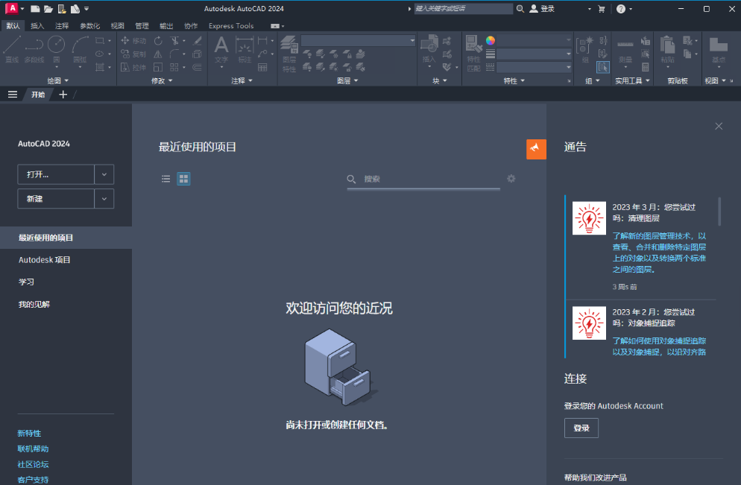Expand the 新建 button dropdown arrow
Screen dimensions: 741x485
click(x=104, y=199)
